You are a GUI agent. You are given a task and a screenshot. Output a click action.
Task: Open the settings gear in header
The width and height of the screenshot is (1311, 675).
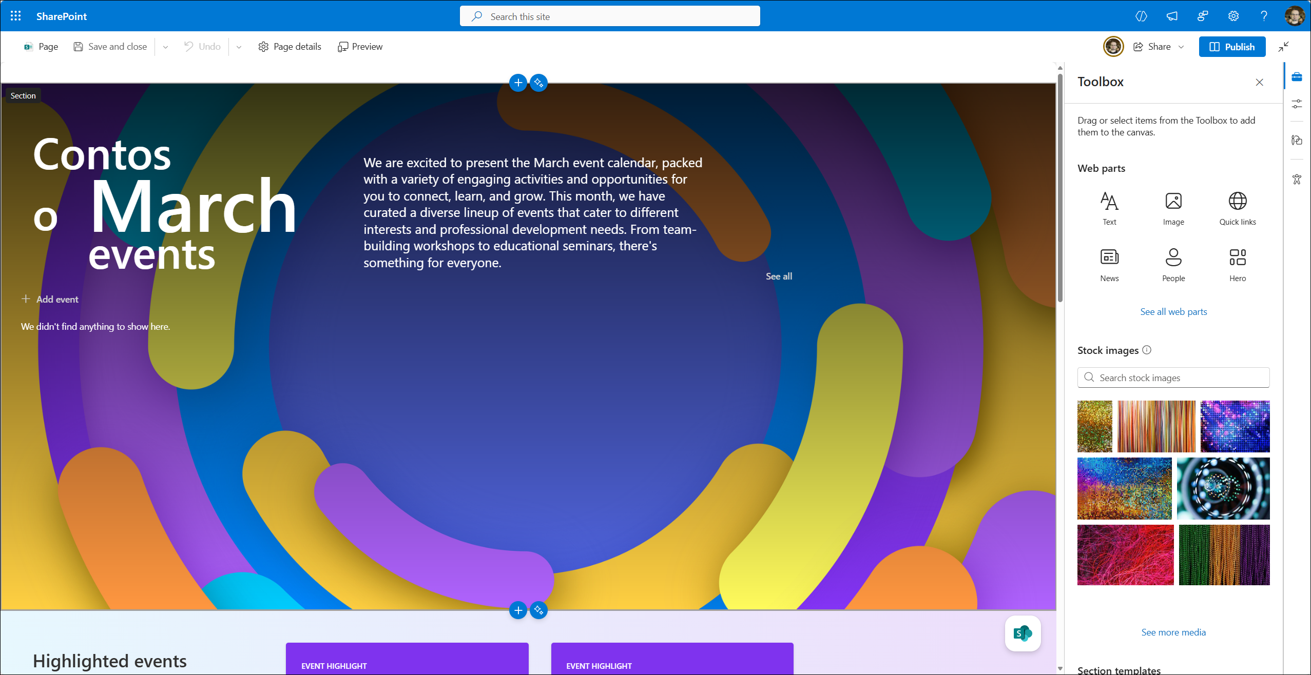(1233, 16)
